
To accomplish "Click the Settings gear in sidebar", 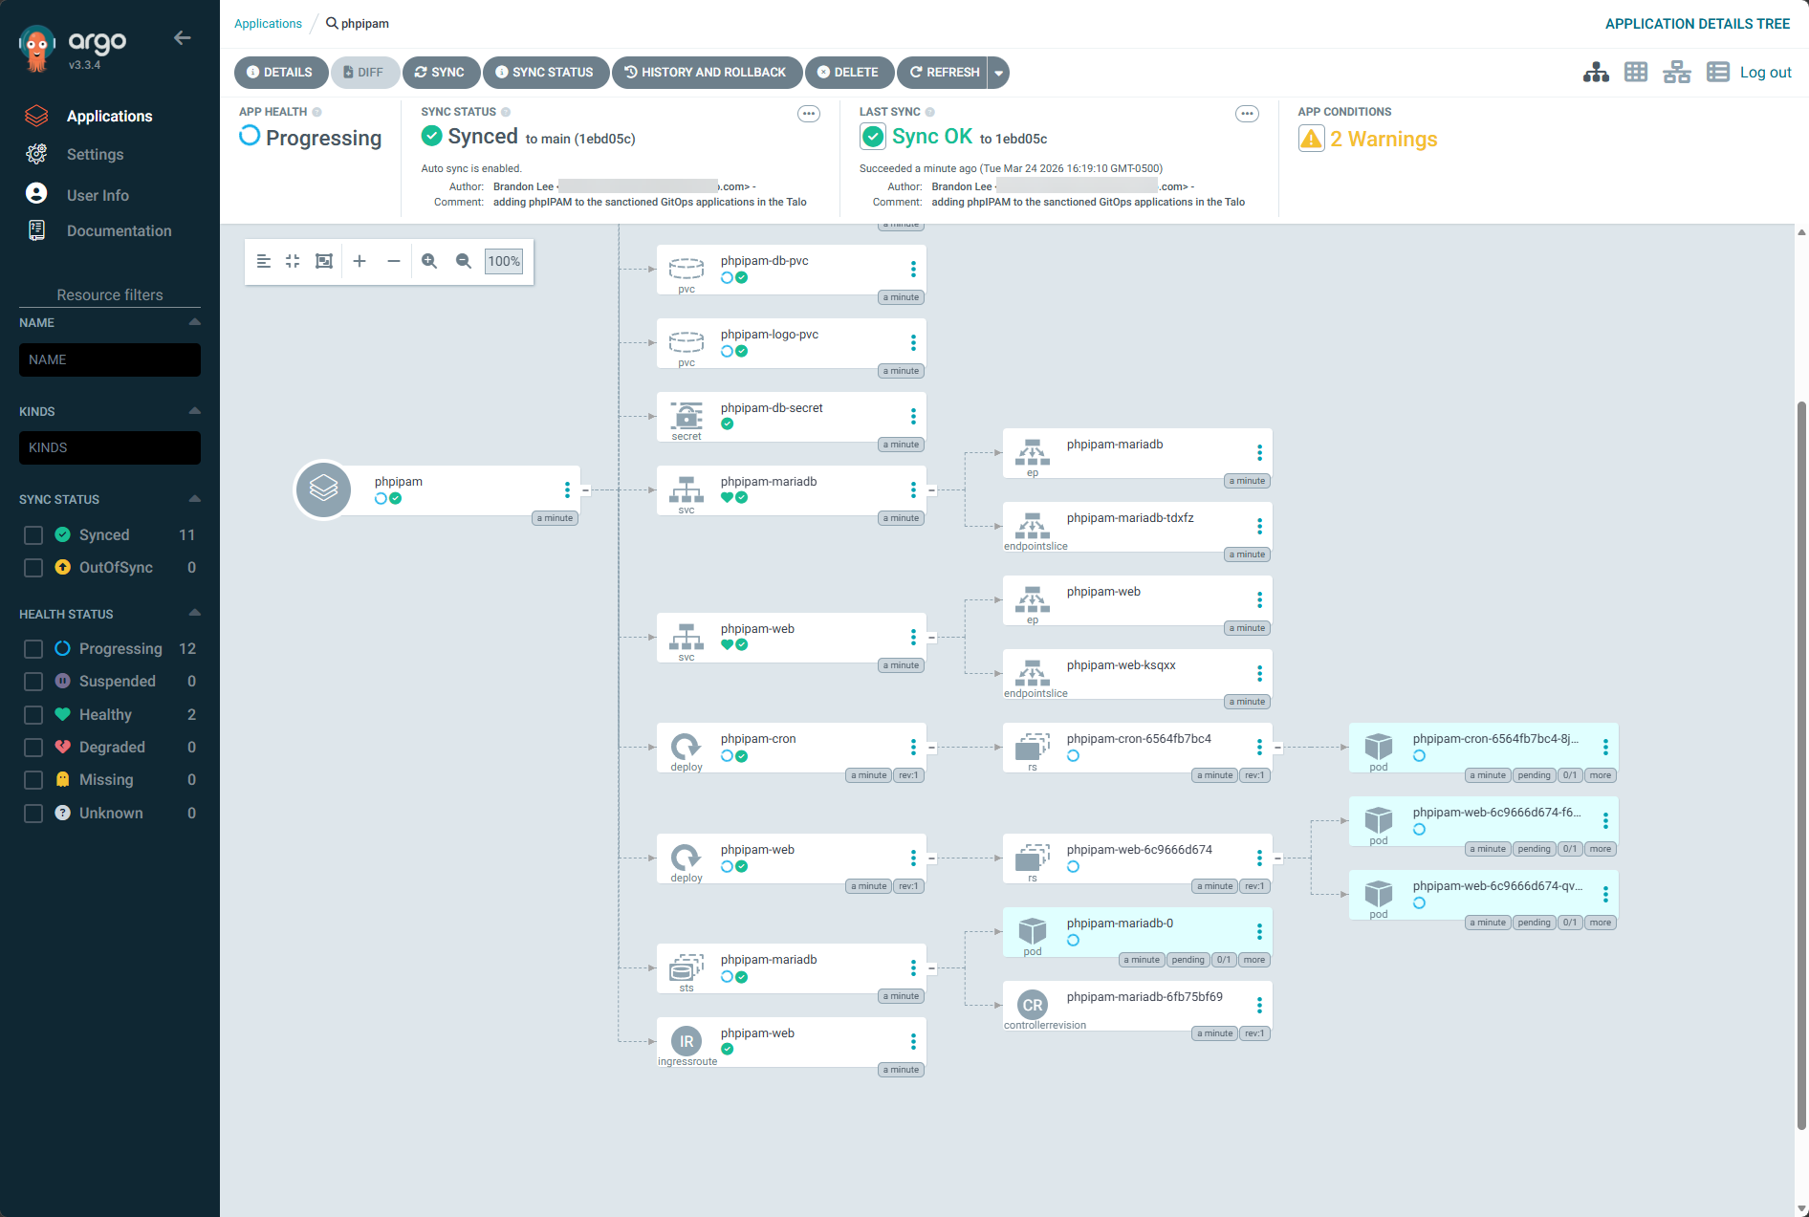I will click(37, 154).
